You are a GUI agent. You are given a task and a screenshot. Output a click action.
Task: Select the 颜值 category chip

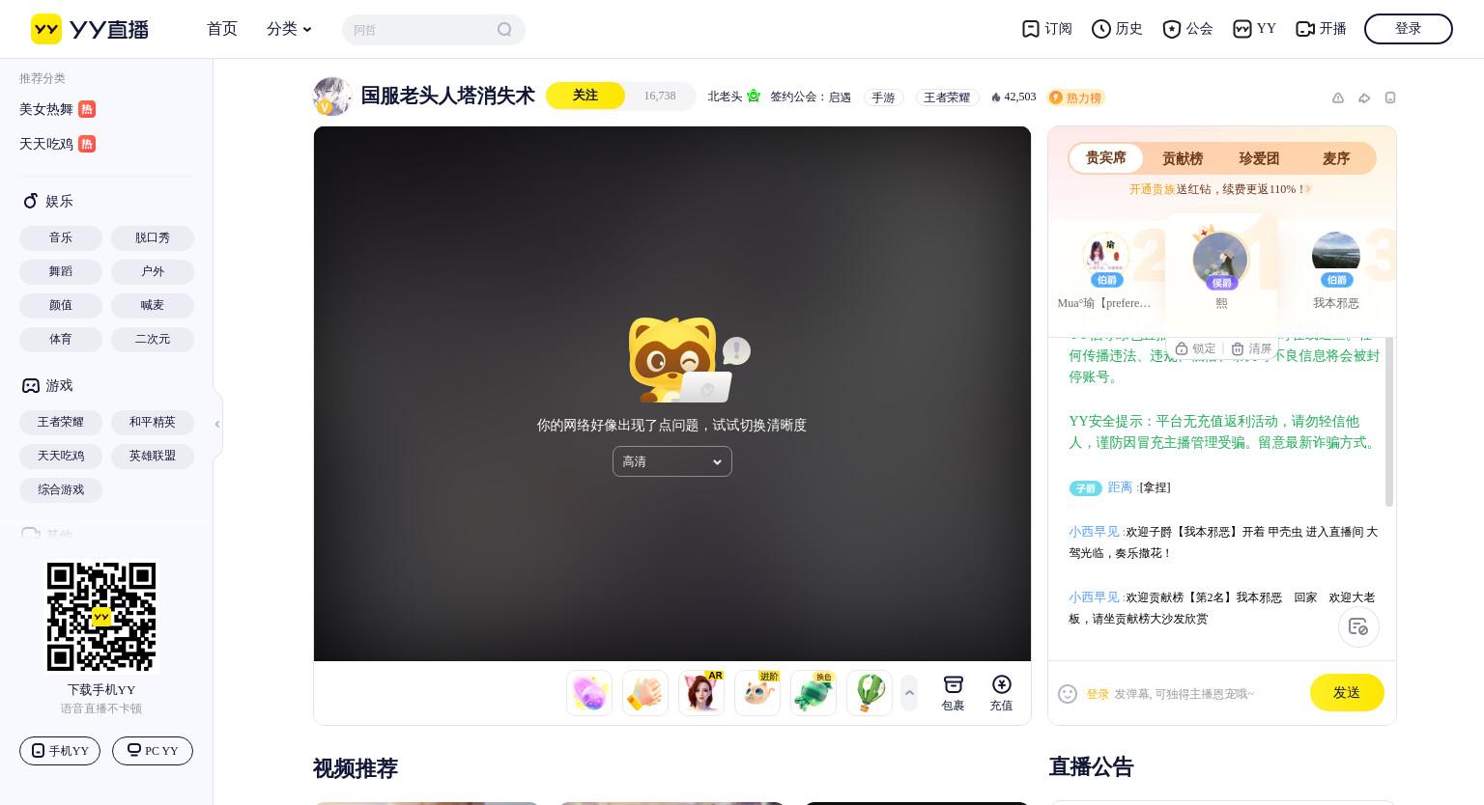(x=61, y=305)
